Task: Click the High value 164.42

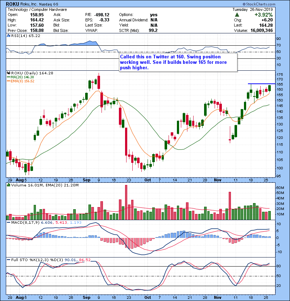Action: coord(37,20)
